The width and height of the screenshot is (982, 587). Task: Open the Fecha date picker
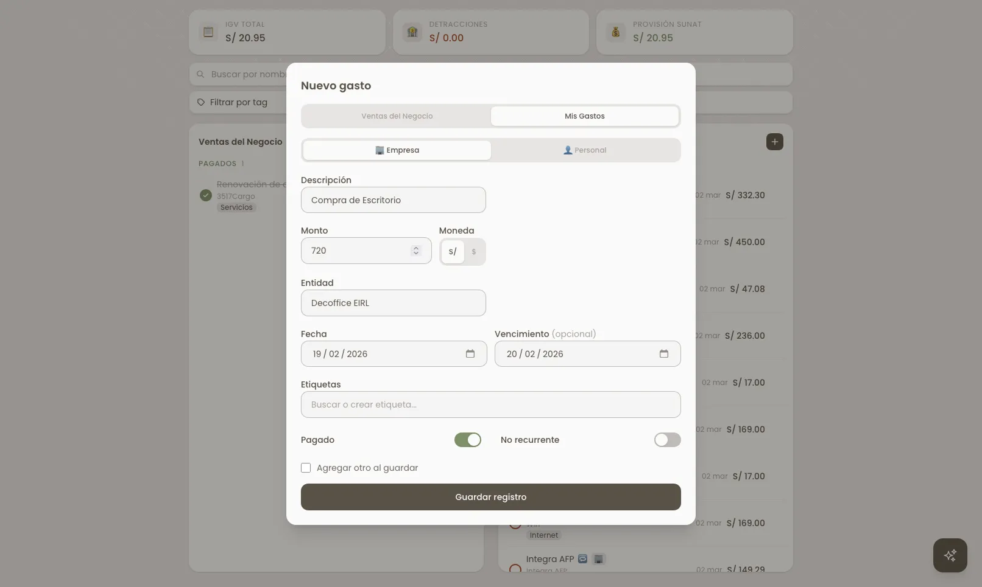[x=470, y=353]
